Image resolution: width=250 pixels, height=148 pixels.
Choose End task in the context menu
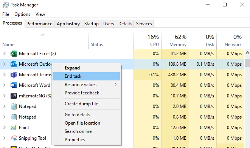point(86,76)
